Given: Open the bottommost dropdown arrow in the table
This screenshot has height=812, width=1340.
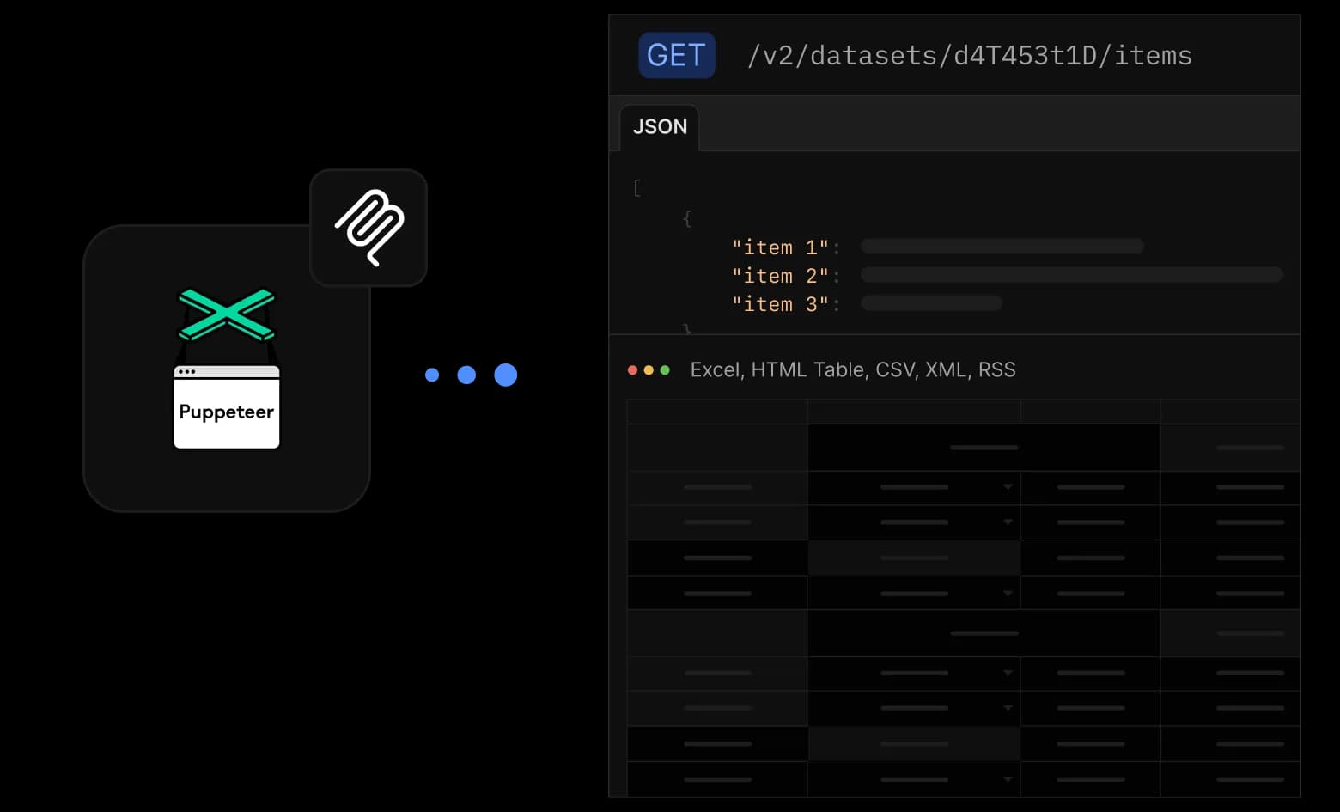Looking at the screenshot, I should (1008, 779).
